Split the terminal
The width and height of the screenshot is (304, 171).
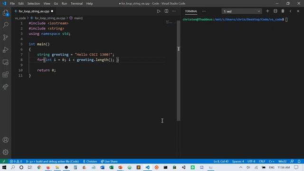pyautogui.click(x=275, y=11)
